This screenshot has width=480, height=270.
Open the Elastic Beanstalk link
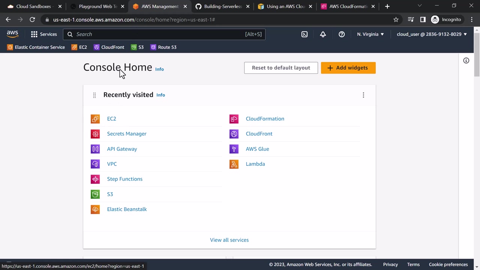pyautogui.click(x=127, y=209)
